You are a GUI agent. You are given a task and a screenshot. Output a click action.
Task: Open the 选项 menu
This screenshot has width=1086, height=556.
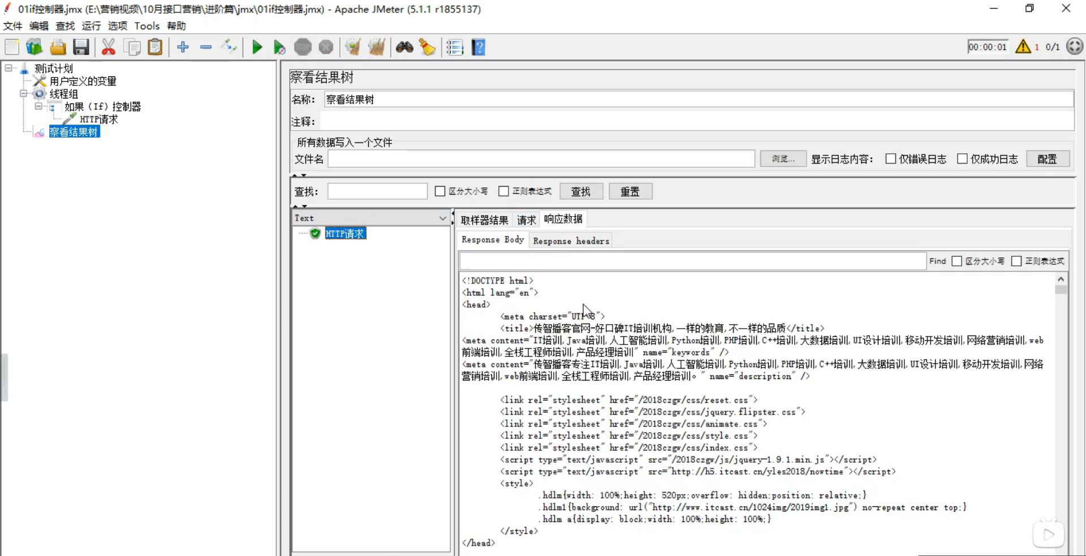click(x=118, y=26)
